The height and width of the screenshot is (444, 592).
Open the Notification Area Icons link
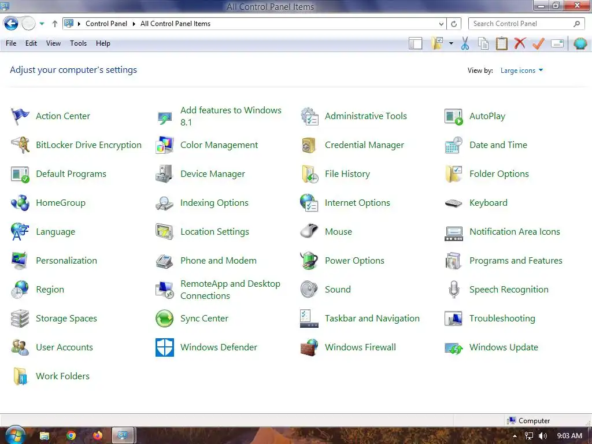tap(515, 232)
